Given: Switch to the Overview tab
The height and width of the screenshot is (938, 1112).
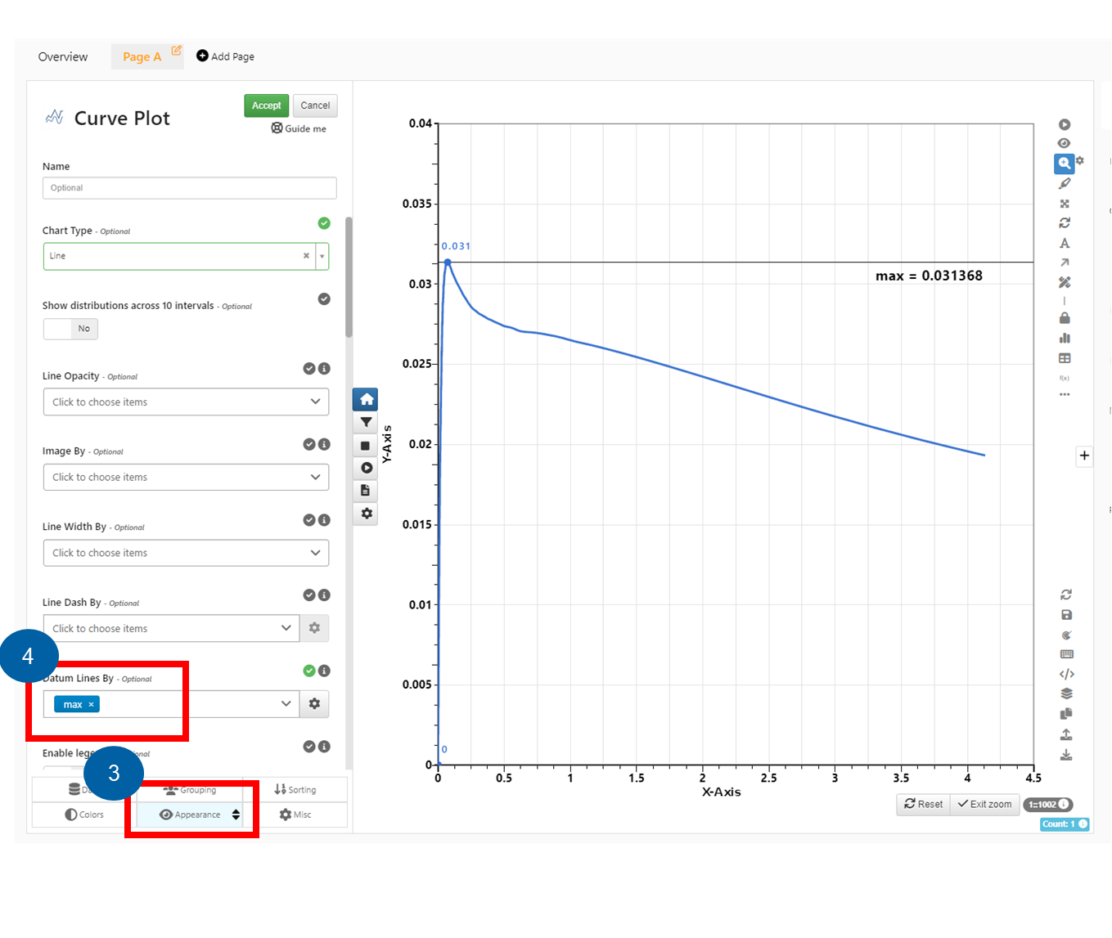Looking at the screenshot, I should [x=63, y=56].
